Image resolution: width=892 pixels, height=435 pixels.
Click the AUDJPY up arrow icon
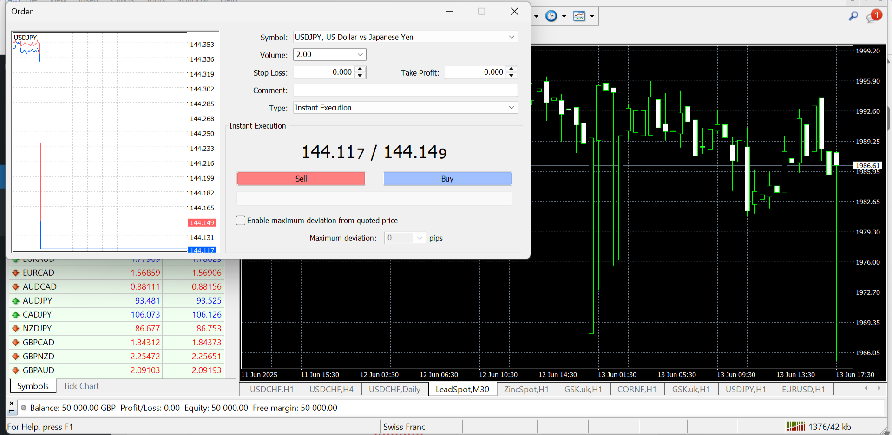(x=15, y=301)
